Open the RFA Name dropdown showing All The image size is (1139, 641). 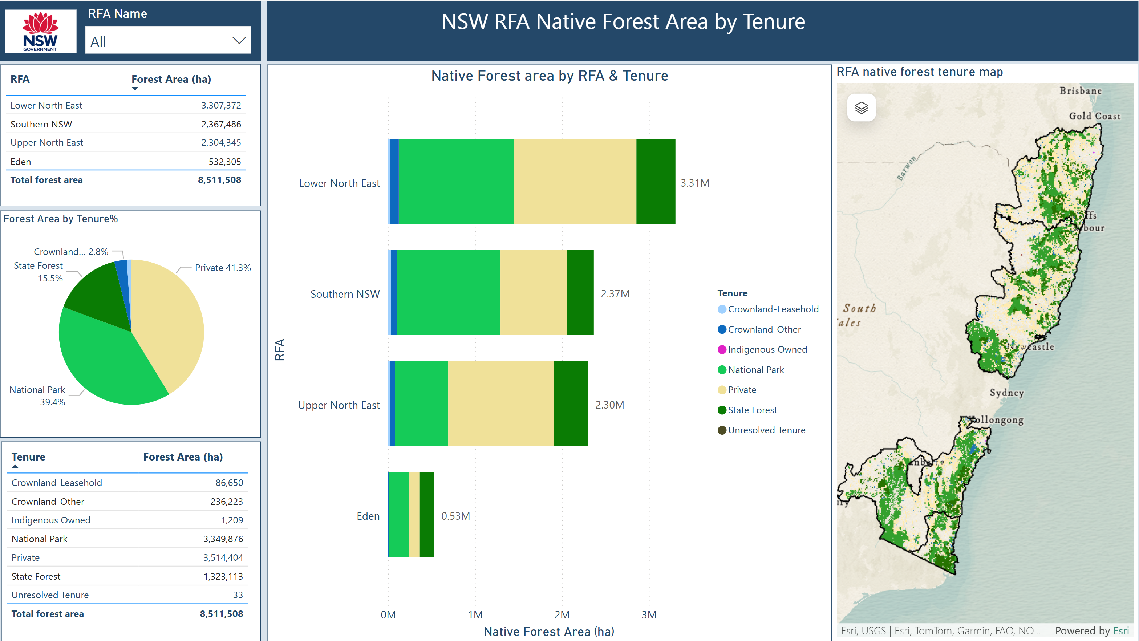[x=168, y=41]
